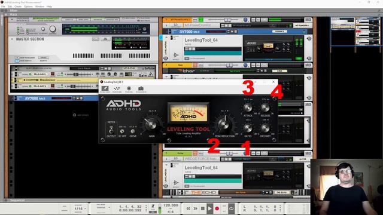Click the DRIVE knob
This screenshot has height=215, width=383.
[133, 131]
